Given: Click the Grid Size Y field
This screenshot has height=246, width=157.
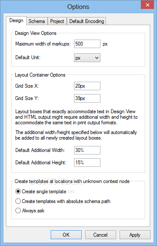Looking at the screenshot, I should pyautogui.click(x=87, y=98).
